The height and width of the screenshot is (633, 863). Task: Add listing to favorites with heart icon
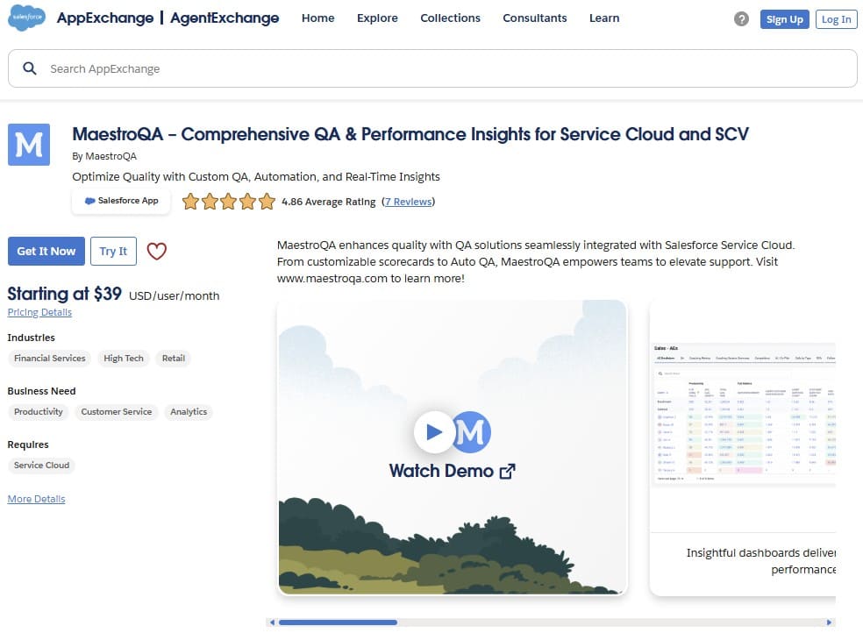157,252
